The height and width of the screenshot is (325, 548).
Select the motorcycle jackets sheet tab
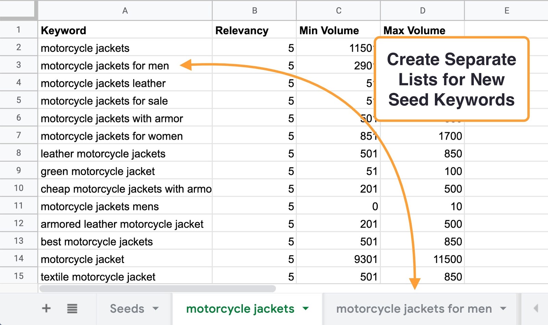(240, 309)
